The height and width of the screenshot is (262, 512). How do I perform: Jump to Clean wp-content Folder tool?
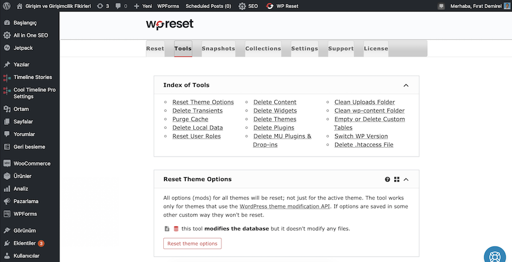point(369,110)
